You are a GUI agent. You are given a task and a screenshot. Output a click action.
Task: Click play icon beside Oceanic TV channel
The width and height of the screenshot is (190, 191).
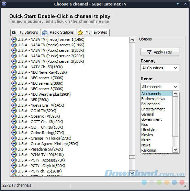tap(14, 116)
